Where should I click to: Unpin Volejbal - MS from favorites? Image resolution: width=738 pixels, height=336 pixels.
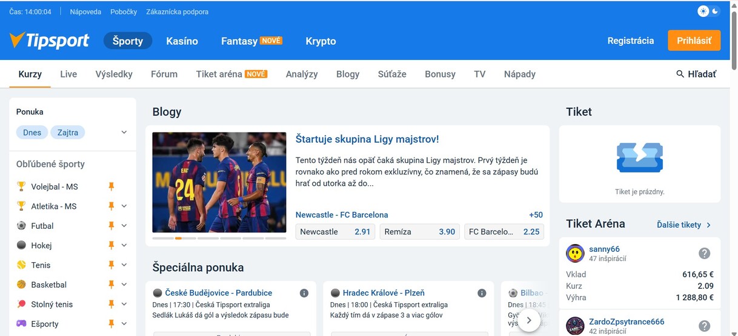point(111,186)
